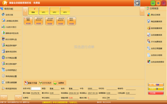Select member card 001024
Viewport: 167px width, 104px height.
pyautogui.click(x=39, y=21)
